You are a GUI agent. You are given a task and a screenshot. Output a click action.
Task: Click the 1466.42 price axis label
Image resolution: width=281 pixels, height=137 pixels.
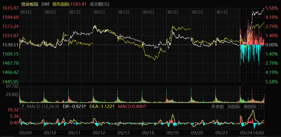tap(10, 72)
